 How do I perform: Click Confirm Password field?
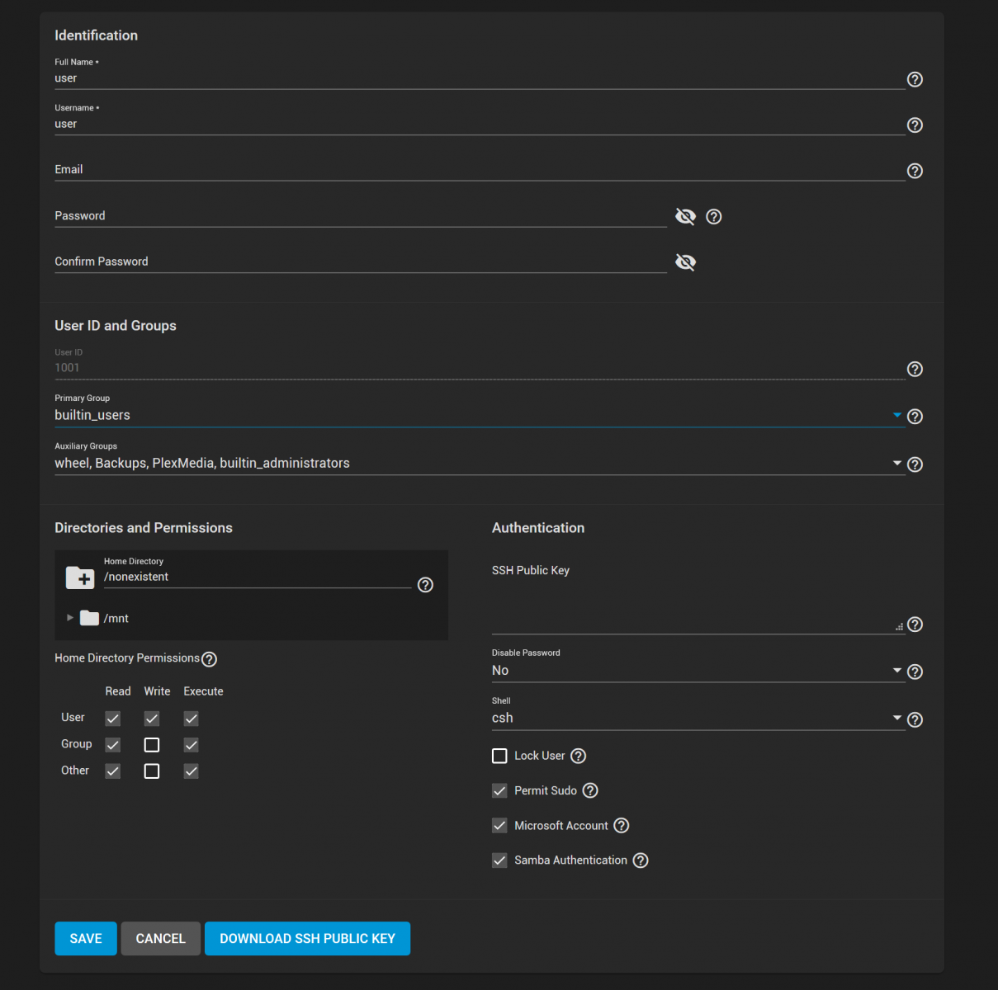[x=361, y=262]
